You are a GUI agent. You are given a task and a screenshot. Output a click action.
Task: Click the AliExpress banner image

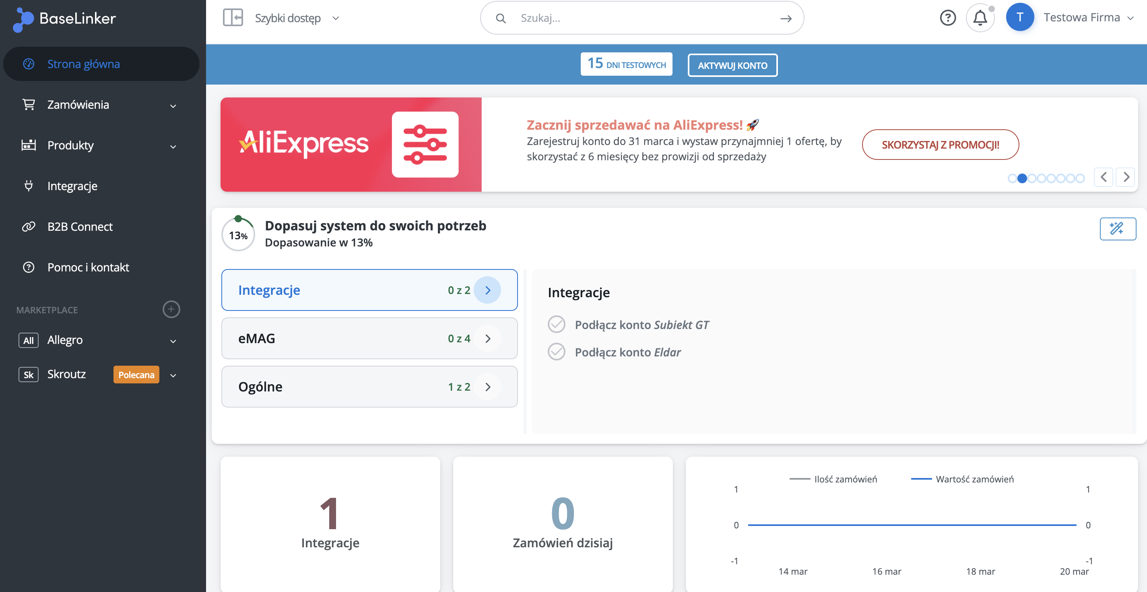[x=351, y=145]
